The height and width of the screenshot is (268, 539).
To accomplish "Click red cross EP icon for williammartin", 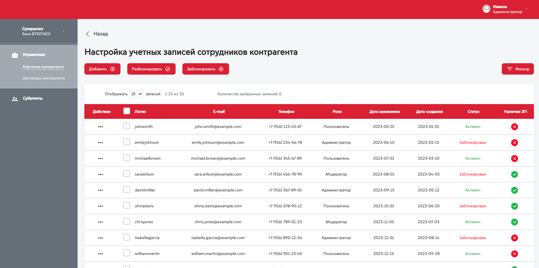I will coord(515,254).
